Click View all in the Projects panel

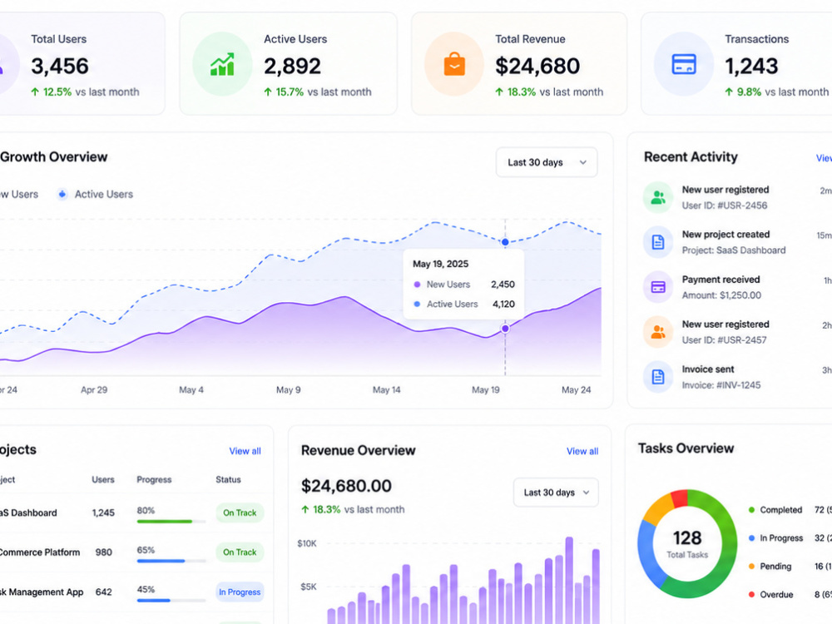pyautogui.click(x=245, y=451)
